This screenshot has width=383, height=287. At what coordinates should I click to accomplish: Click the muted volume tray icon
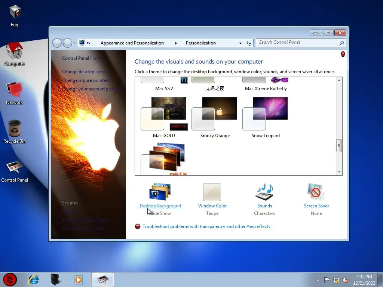click(345, 280)
